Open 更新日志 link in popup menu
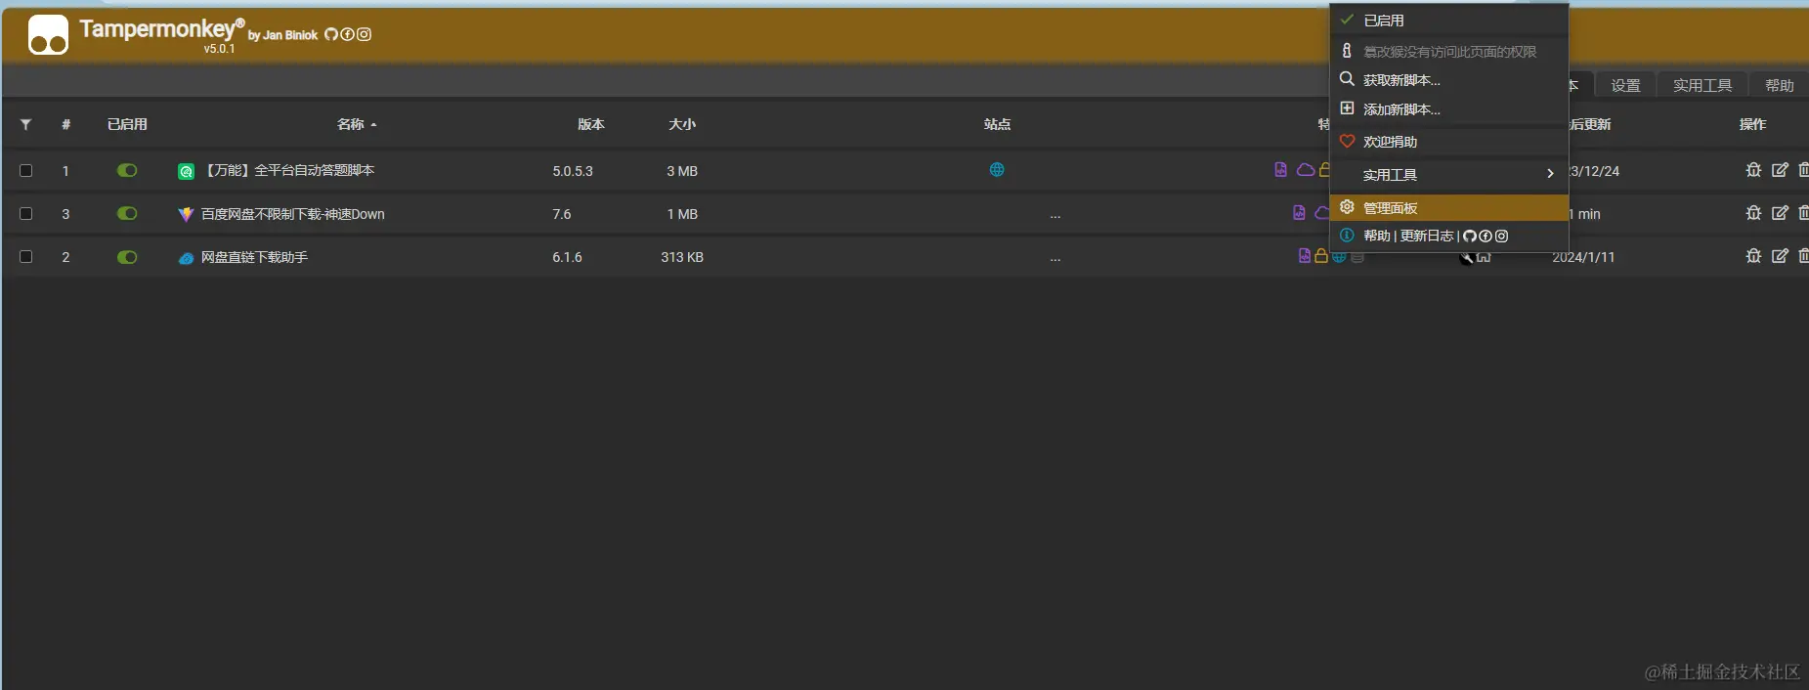The image size is (1809, 690). (1426, 236)
